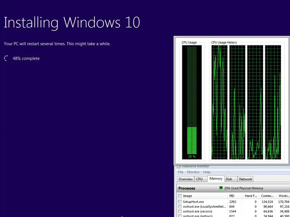The height and width of the screenshot is (217, 290).
Task: Click the second CPU Usage History graph
Action: 237,102
